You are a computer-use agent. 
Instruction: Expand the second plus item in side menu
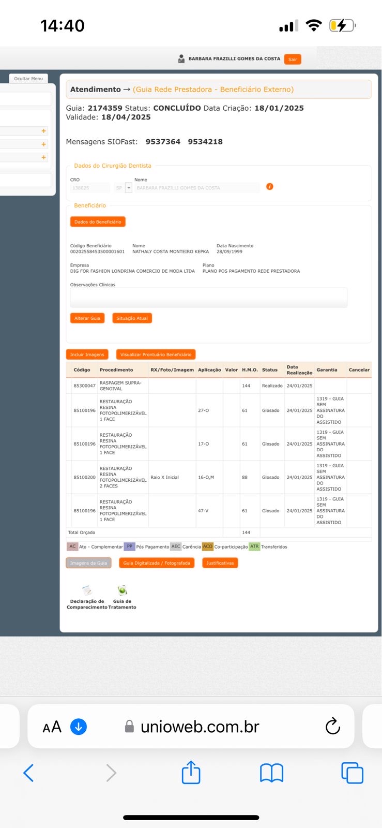click(x=44, y=144)
